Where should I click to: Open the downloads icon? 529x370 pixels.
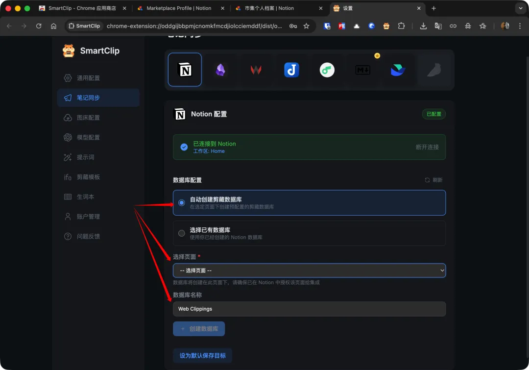click(x=423, y=26)
